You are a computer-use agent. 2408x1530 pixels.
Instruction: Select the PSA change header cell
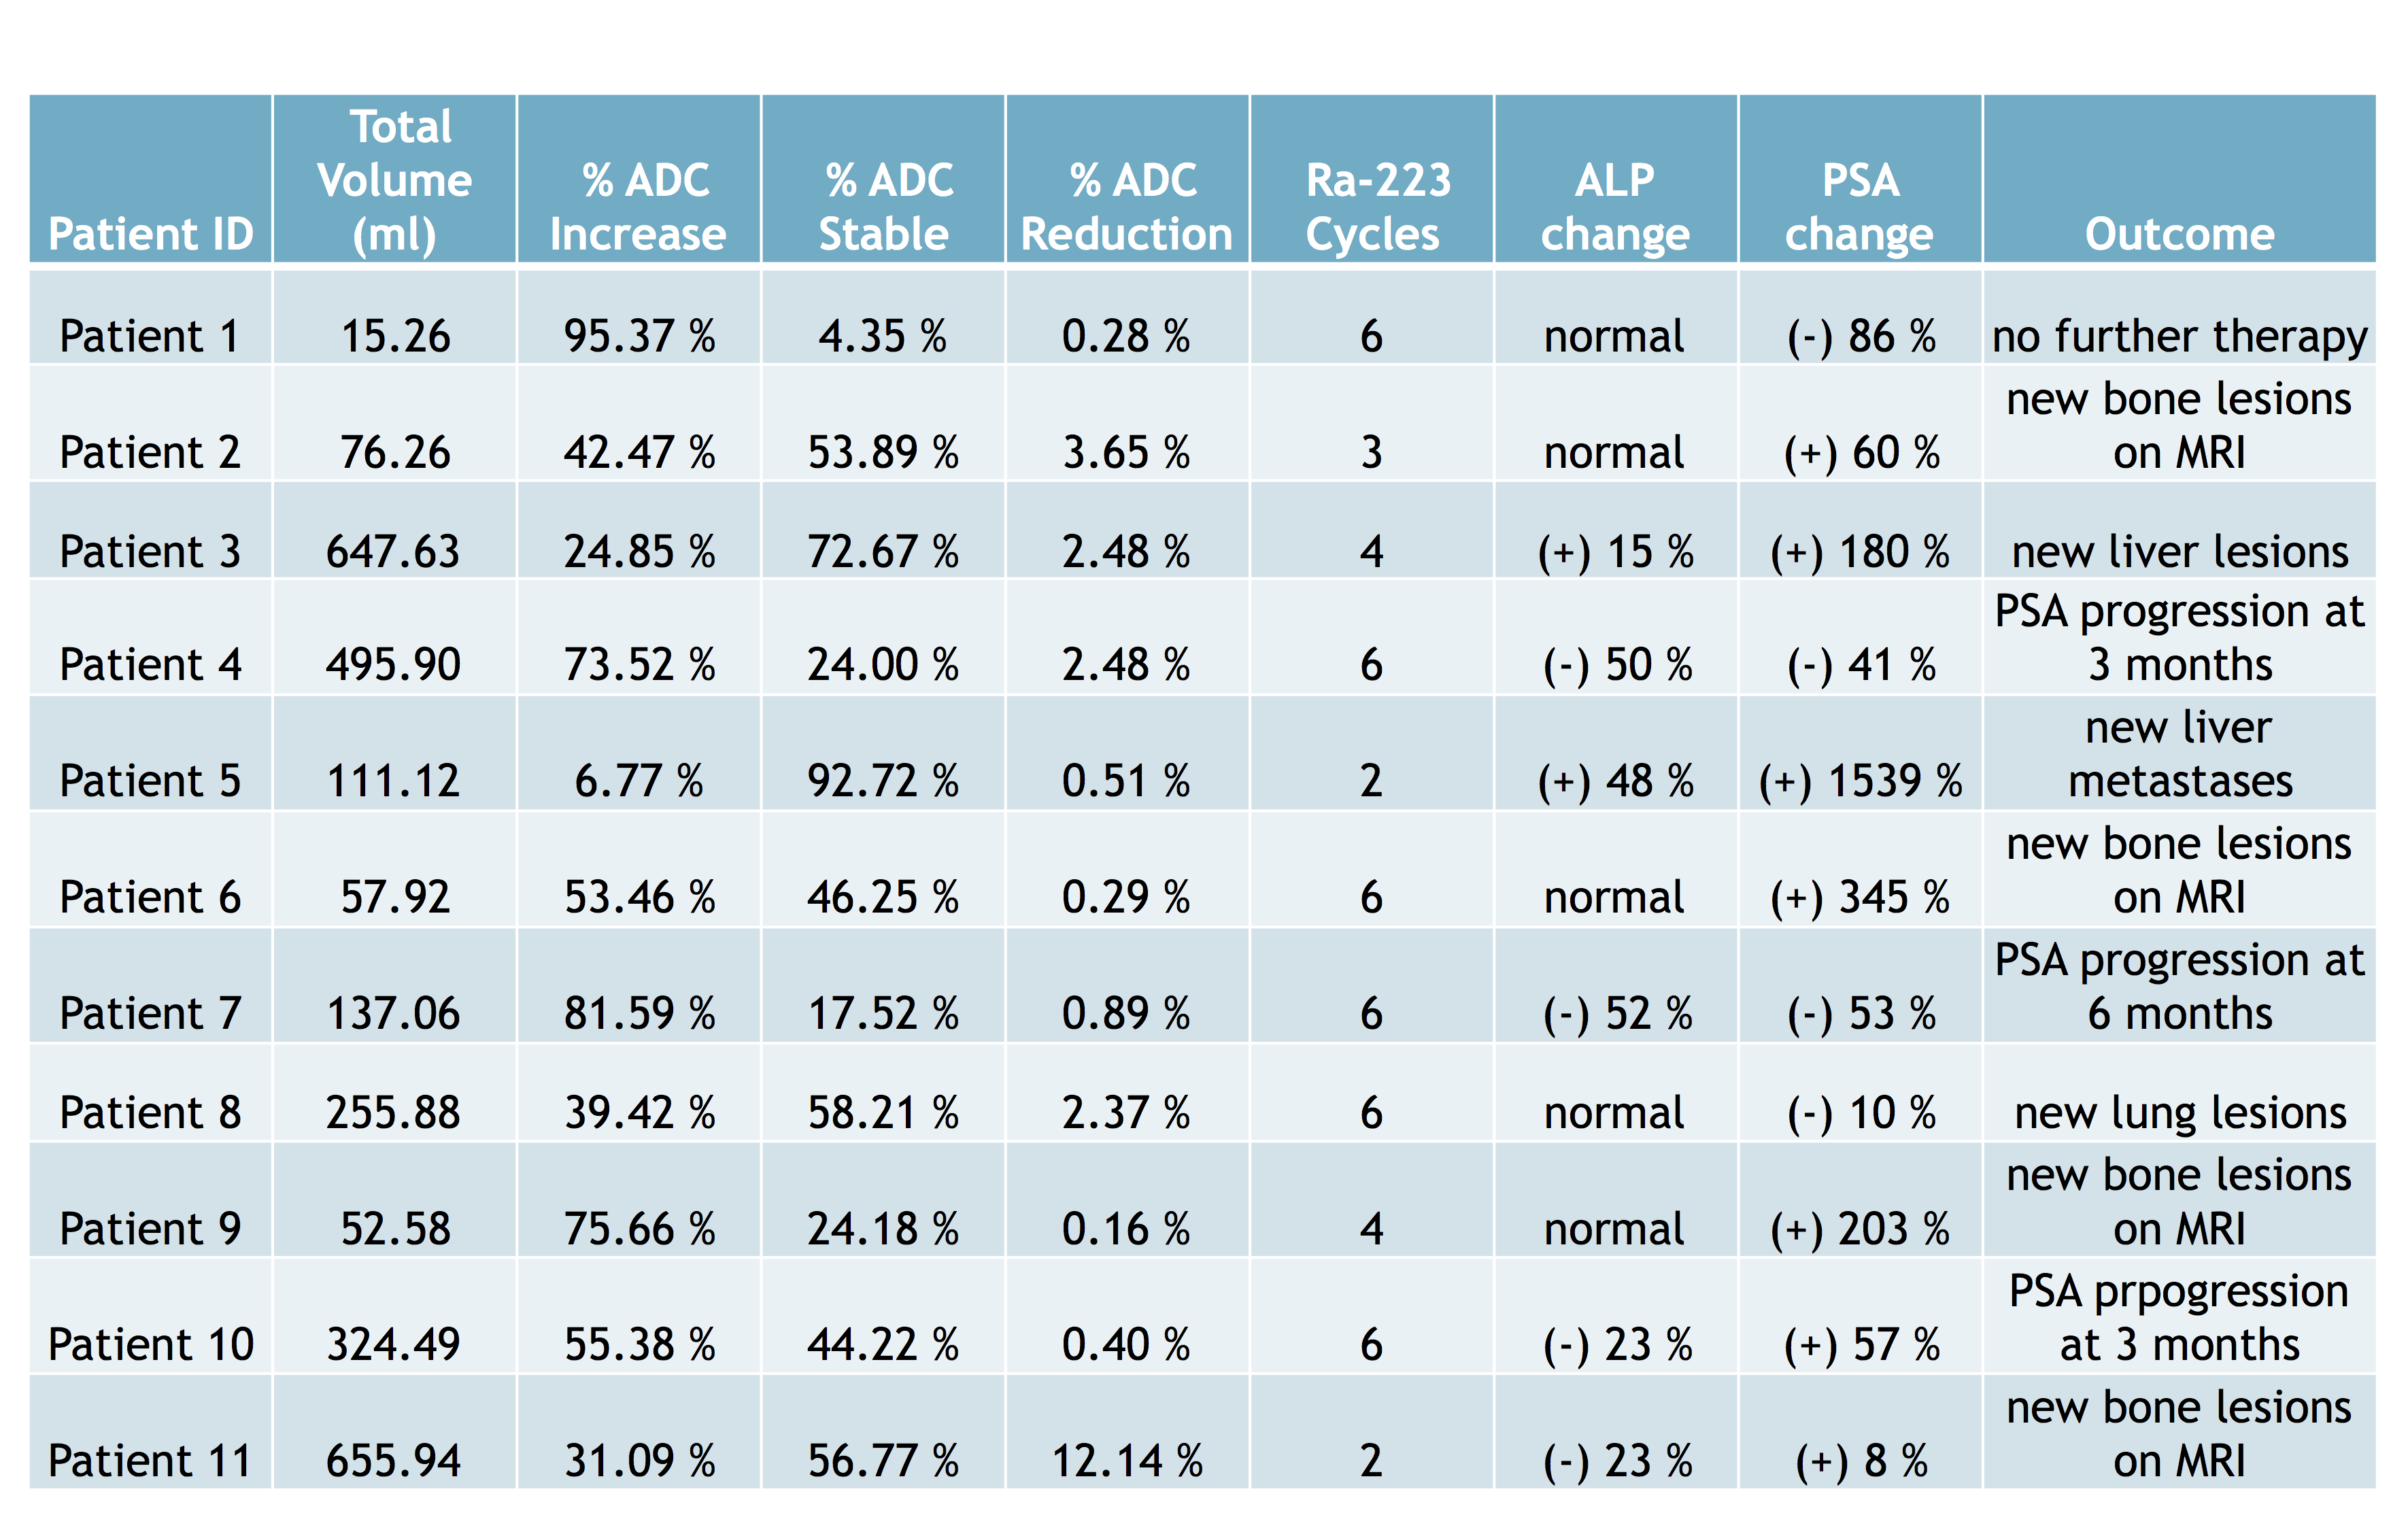coord(1860,207)
